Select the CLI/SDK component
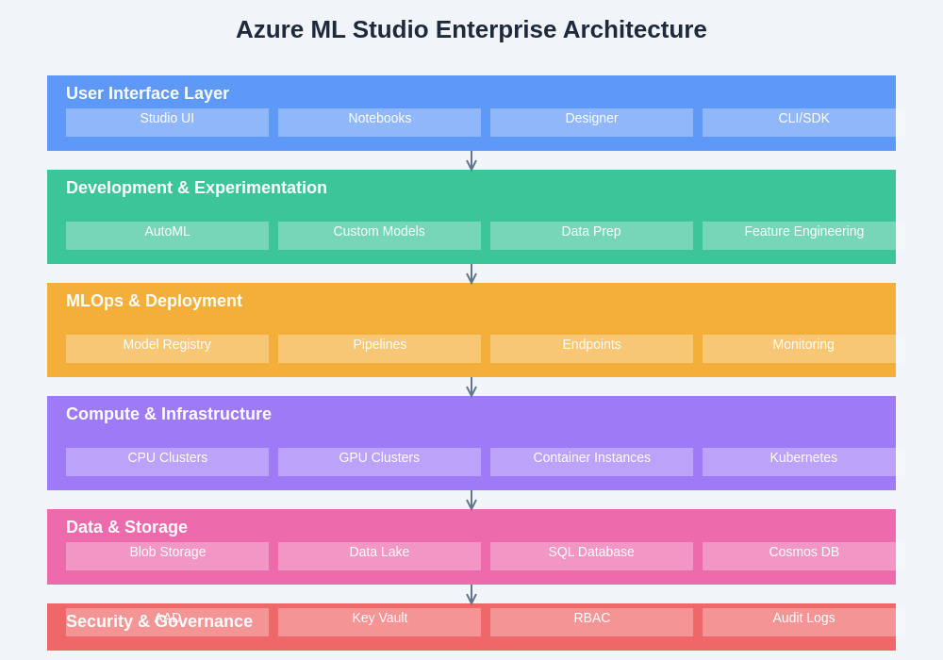Screen dimensions: 943x660 point(803,123)
